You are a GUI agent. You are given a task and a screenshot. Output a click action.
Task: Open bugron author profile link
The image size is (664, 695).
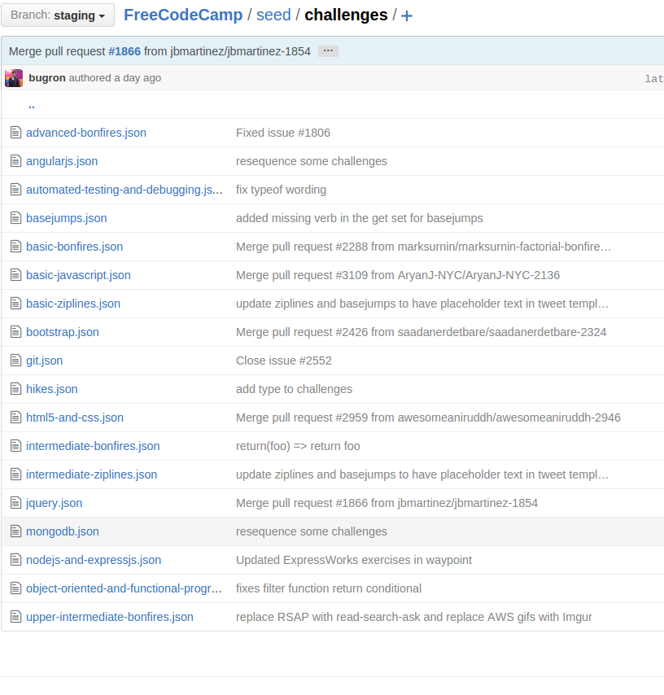pos(47,78)
